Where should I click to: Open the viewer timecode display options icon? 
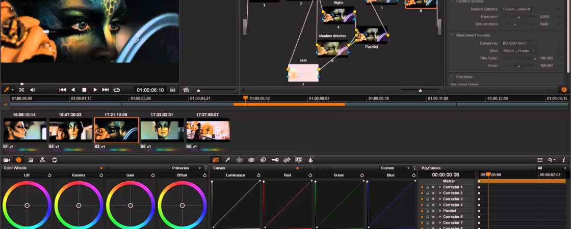point(173,90)
